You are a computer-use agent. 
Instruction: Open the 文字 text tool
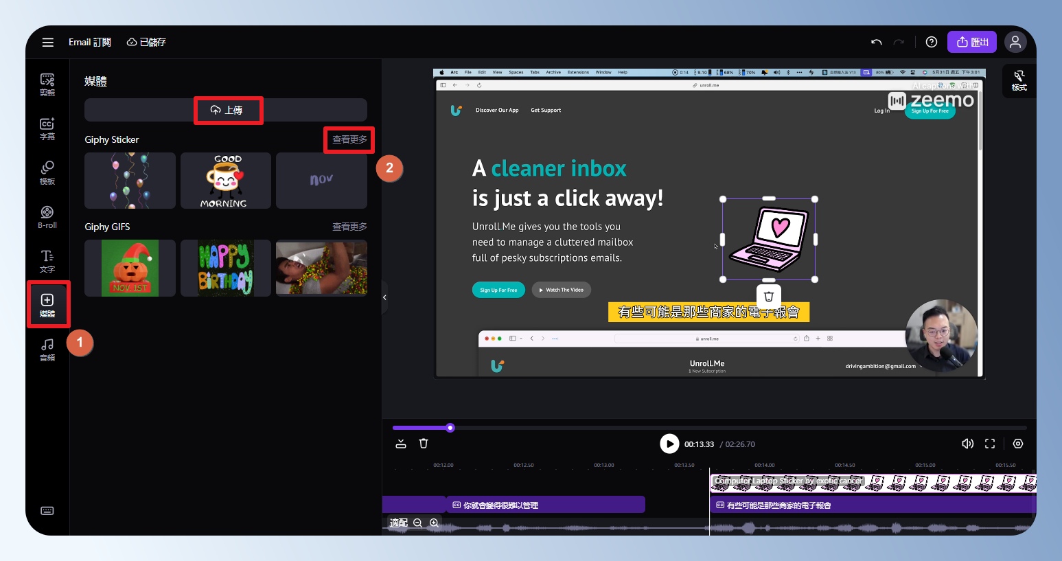[x=47, y=261]
